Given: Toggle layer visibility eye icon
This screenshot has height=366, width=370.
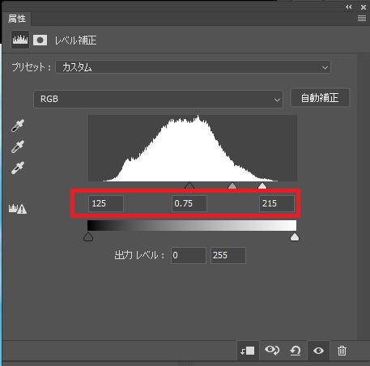Looking at the screenshot, I should pyautogui.click(x=318, y=351).
